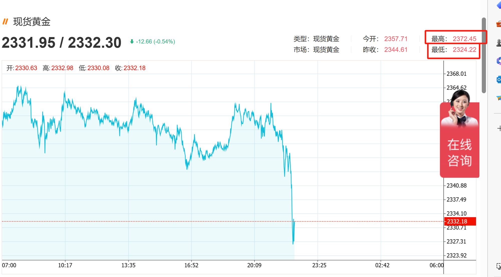Image resolution: width=501 pixels, height=277 pixels.
Task: Click the 现货黄金 page title
Action: pos(32,22)
